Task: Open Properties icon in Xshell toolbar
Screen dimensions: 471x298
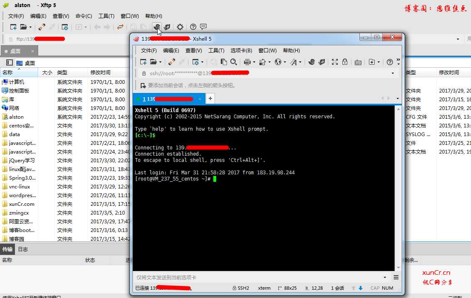Action: (195, 62)
